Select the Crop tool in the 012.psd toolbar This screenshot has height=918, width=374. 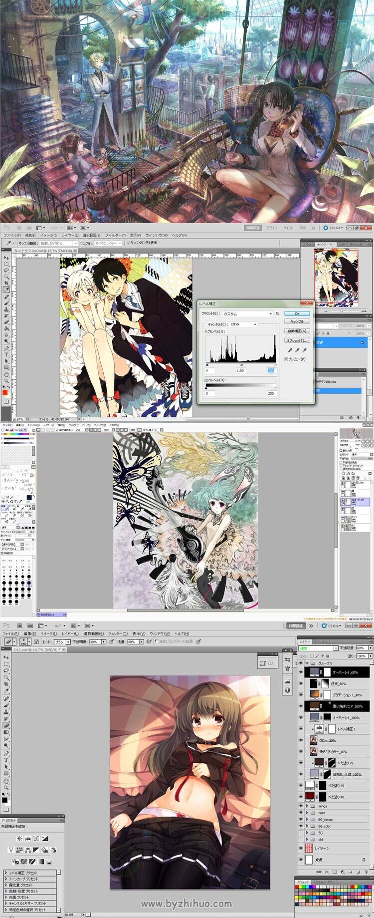point(6,684)
